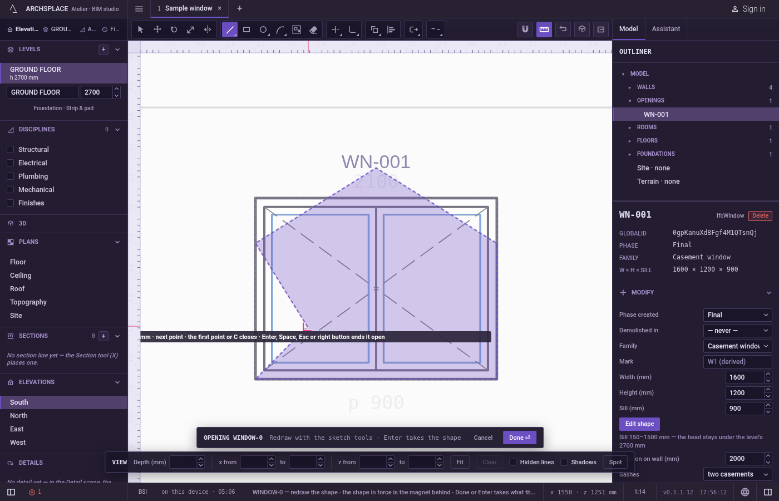
Task: Open the Sashes dropdown
Action: tap(737, 474)
